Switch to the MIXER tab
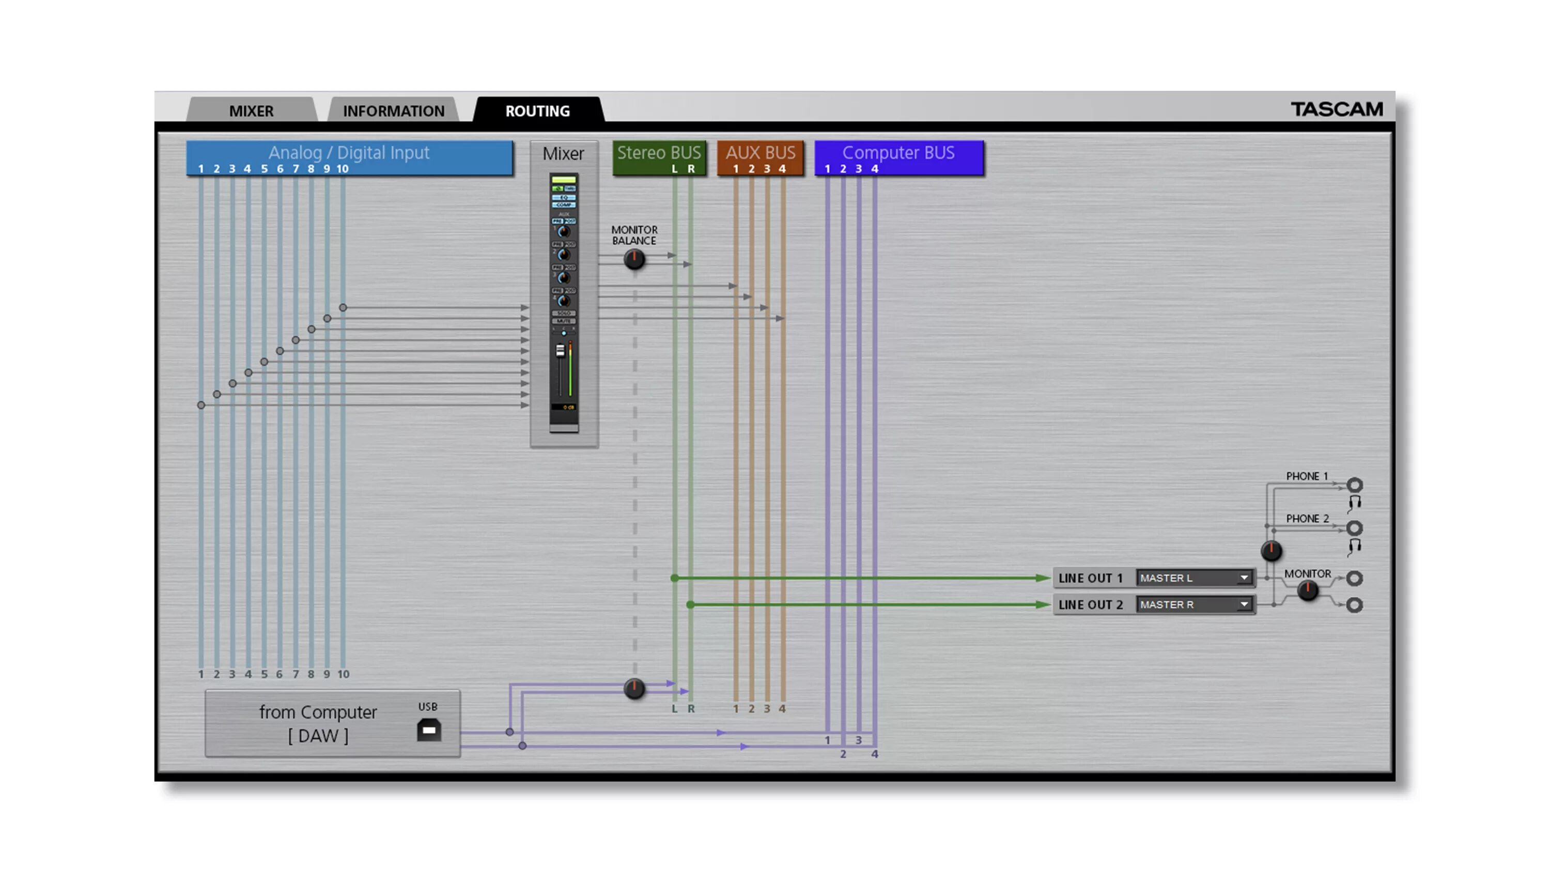 pyautogui.click(x=251, y=111)
